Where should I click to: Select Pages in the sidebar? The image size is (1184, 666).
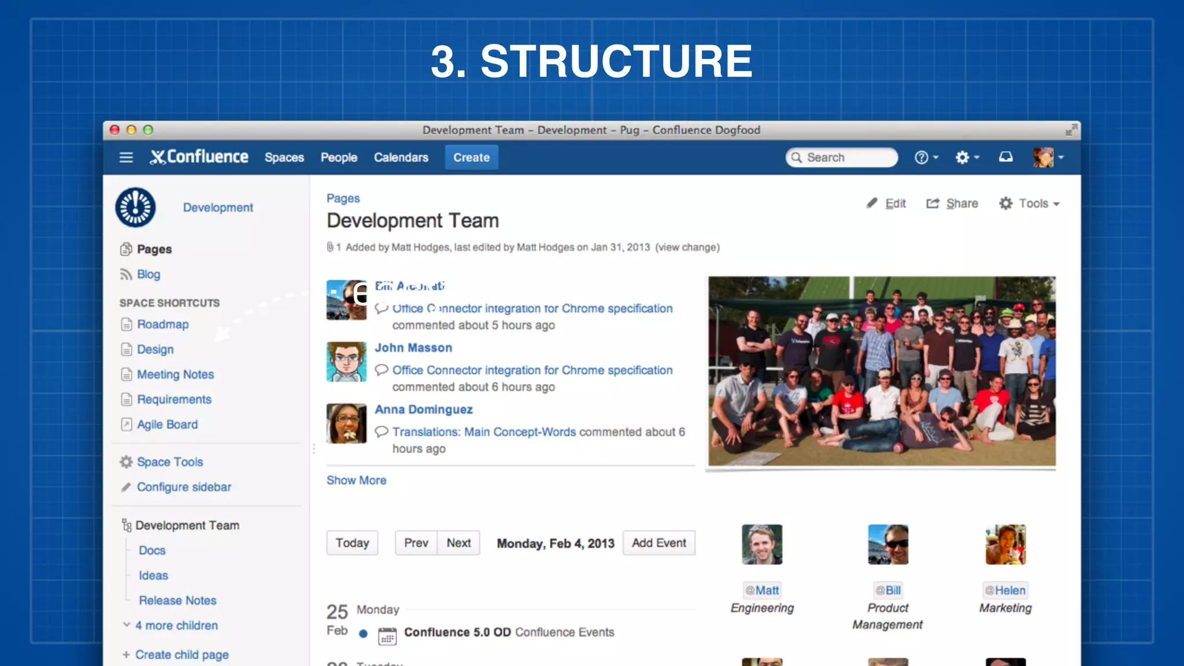click(154, 249)
